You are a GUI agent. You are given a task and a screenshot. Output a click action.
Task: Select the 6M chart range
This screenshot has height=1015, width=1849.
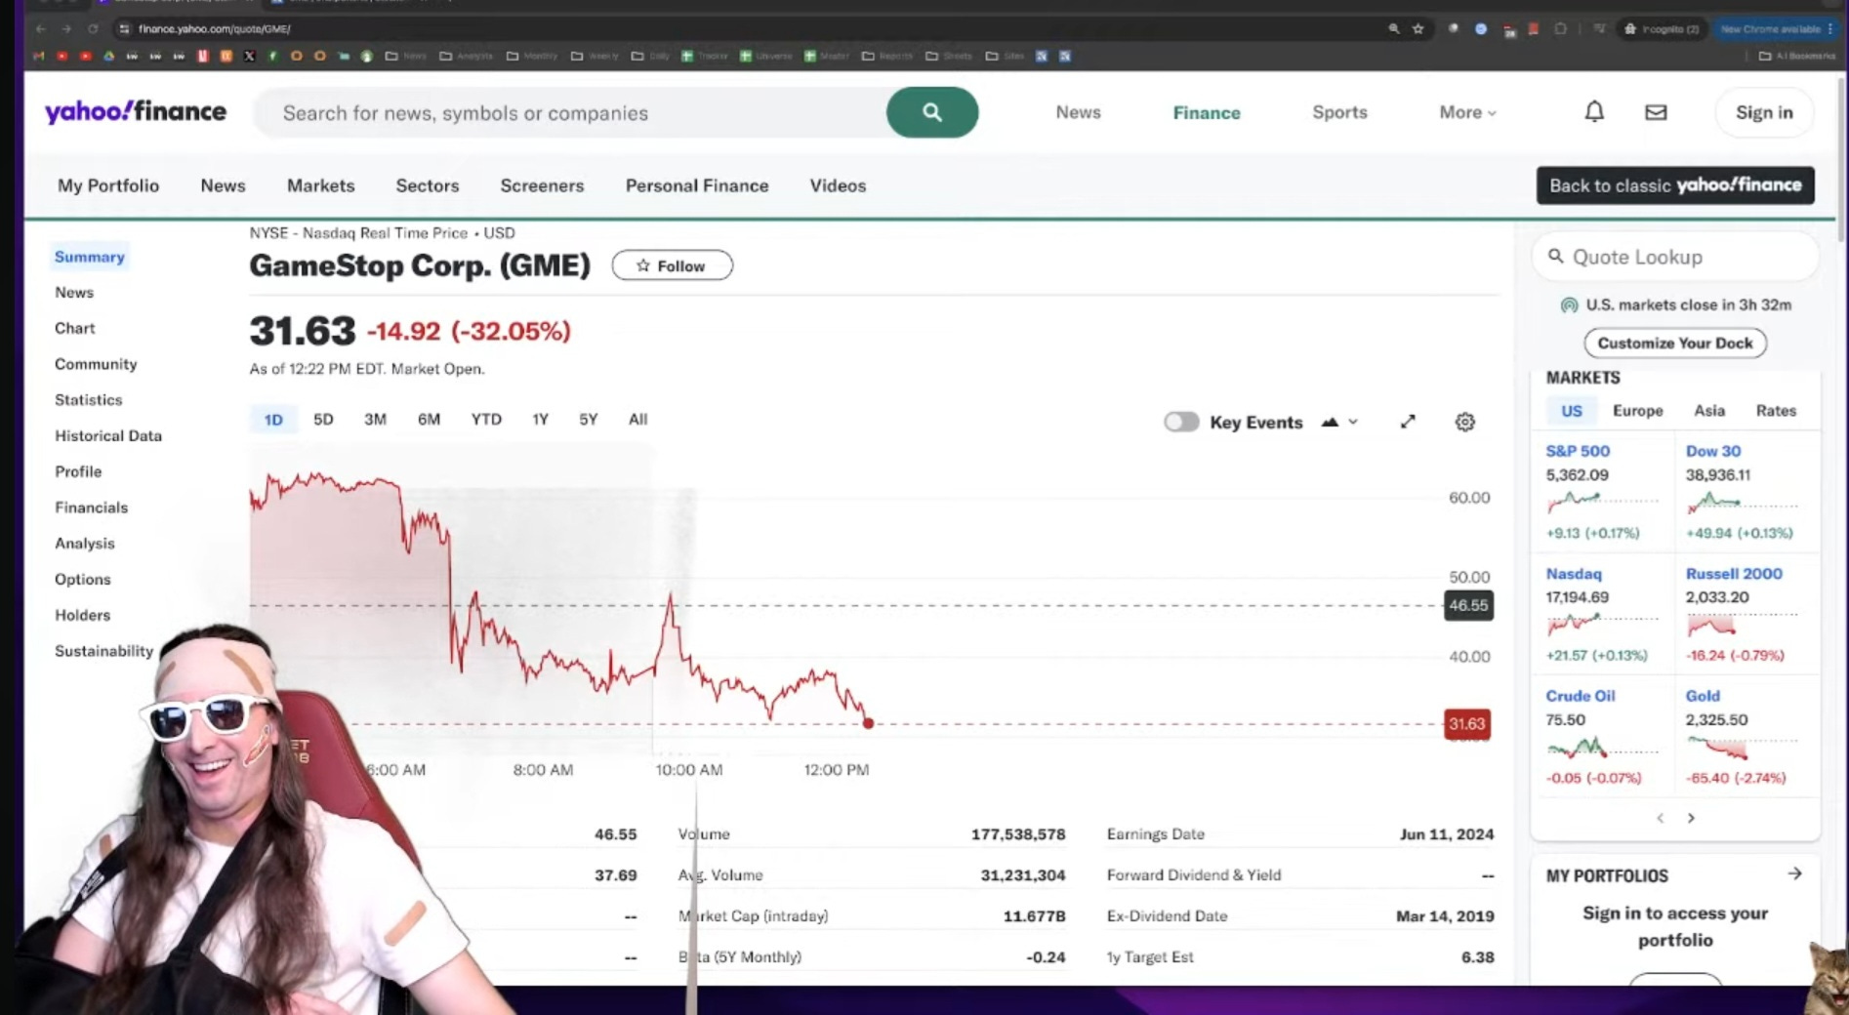[x=429, y=419]
